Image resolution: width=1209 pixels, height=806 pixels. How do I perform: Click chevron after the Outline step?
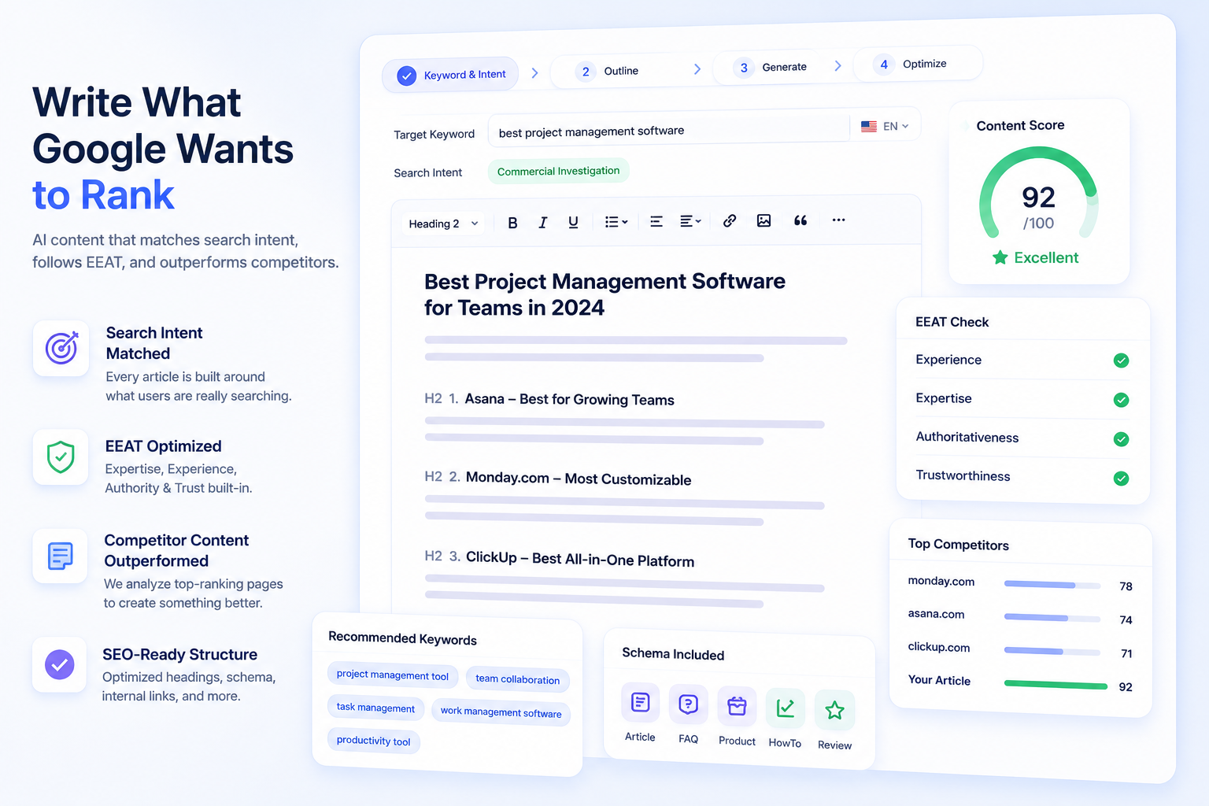coord(697,69)
